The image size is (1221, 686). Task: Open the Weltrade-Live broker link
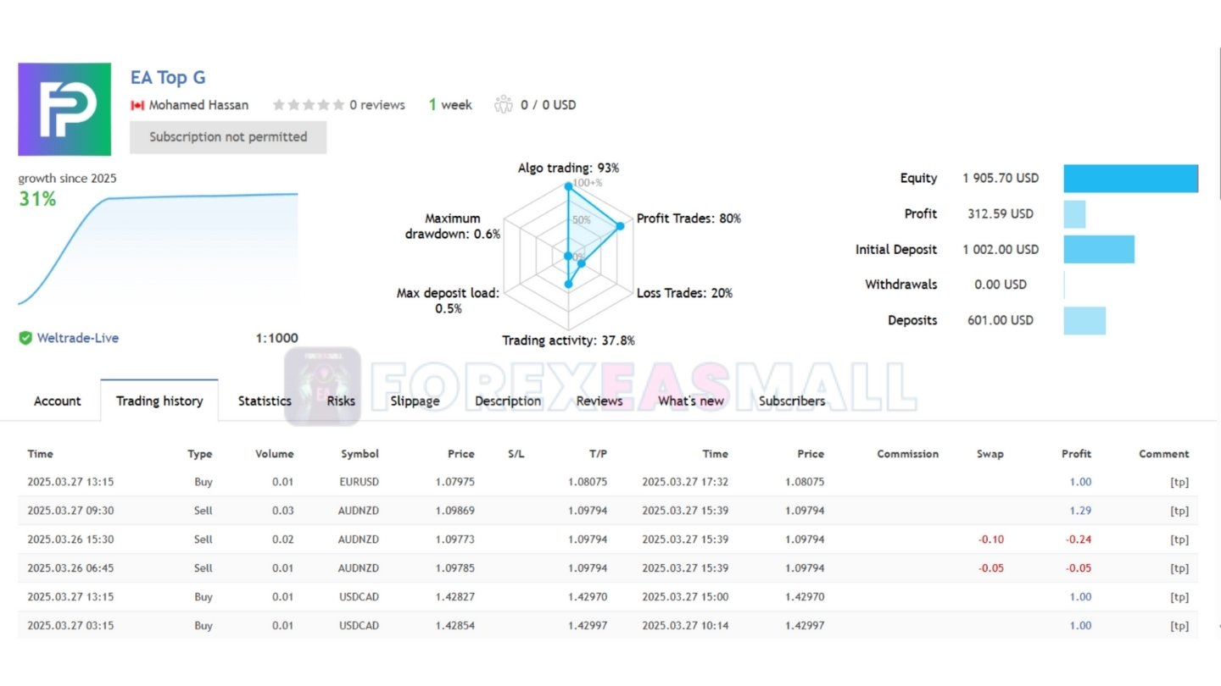coord(78,338)
